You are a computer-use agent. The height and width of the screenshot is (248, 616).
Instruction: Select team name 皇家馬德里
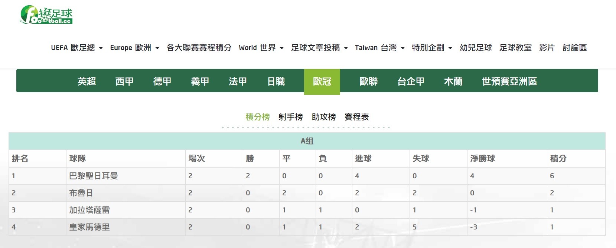pyautogui.click(x=89, y=227)
